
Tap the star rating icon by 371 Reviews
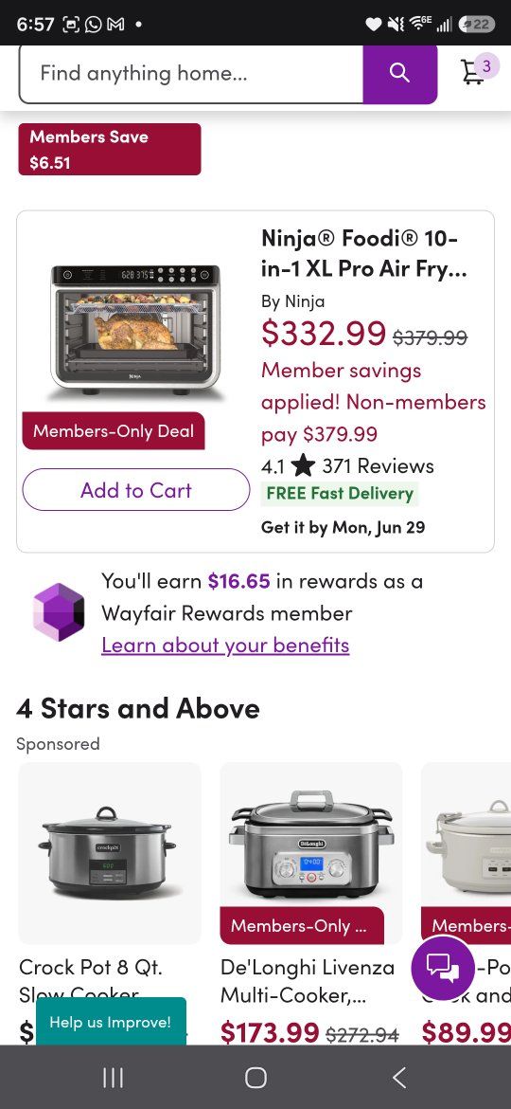click(303, 465)
